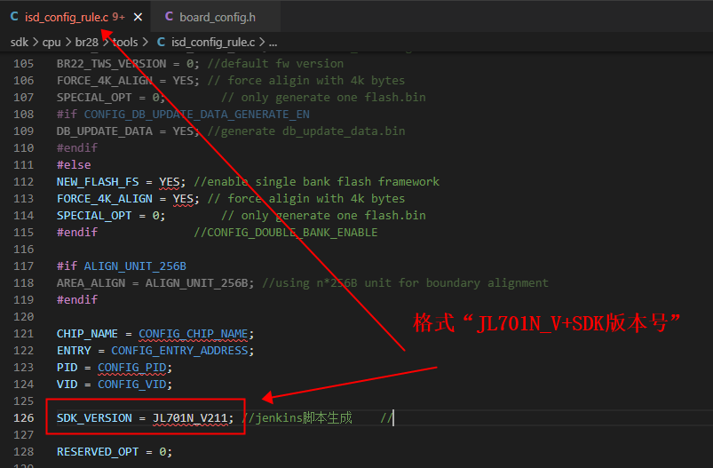This screenshot has width=713, height=468.
Task: Click the C icon in the breadcrumb
Action: 161,43
